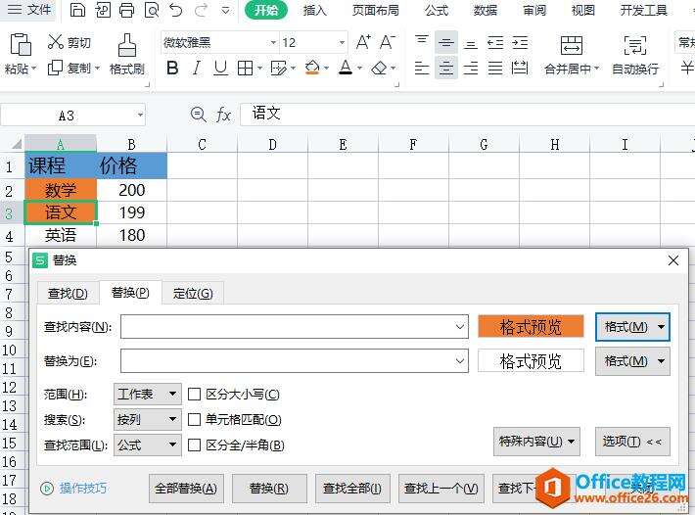The height and width of the screenshot is (515, 695).
Task: Open the 特殊内容 dropdown button
Action: click(x=536, y=442)
